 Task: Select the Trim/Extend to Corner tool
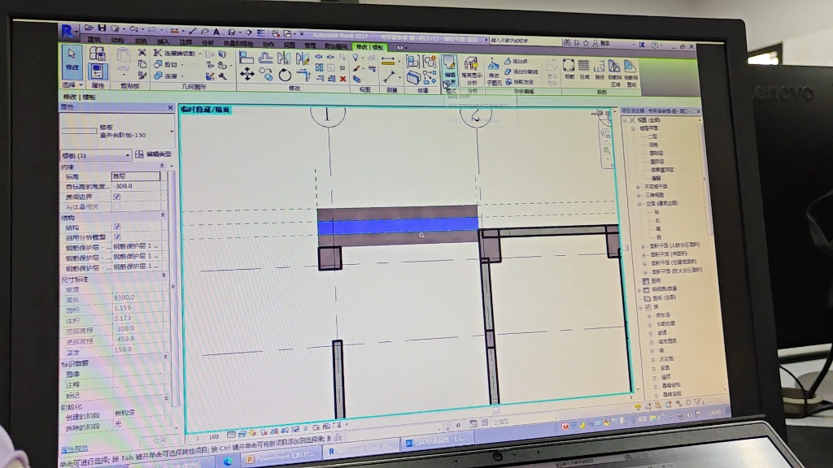pyautogui.click(x=303, y=76)
